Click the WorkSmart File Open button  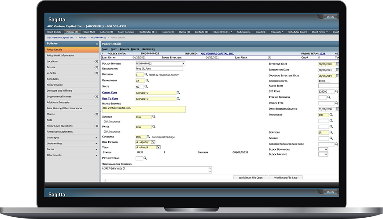click(250, 178)
